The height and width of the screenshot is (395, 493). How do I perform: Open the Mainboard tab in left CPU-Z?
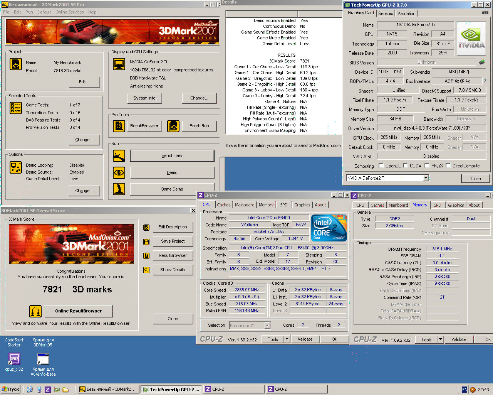[245, 205]
